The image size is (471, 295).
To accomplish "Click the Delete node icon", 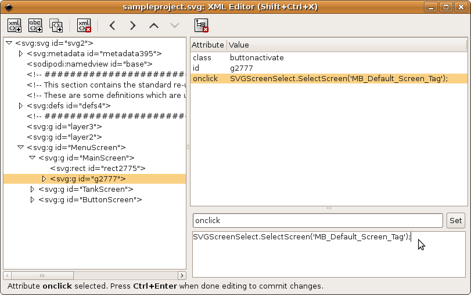I will click(84, 26).
